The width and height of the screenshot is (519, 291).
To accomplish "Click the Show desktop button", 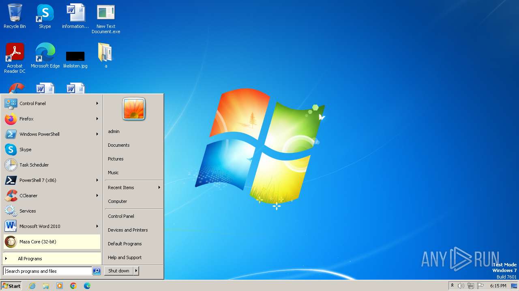I will (x=514, y=286).
